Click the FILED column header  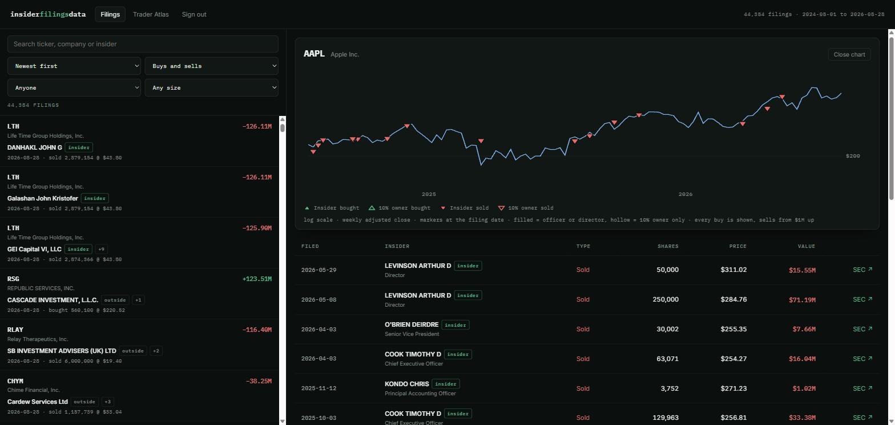click(x=310, y=246)
